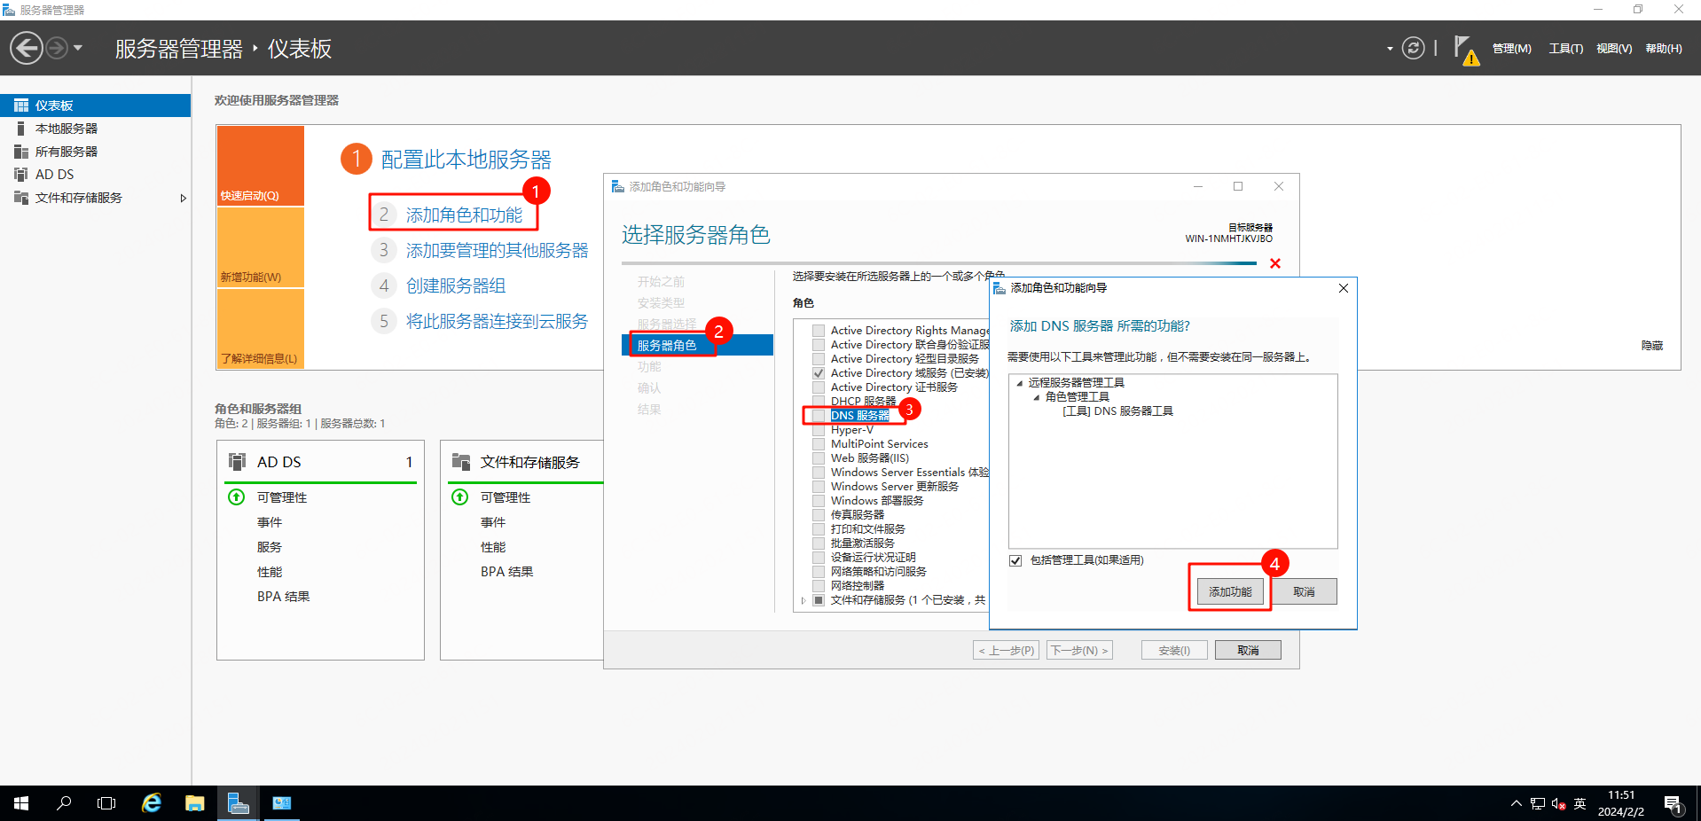The height and width of the screenshot is (821, 1701).
Task: Open the Tools menu
Action: [1565, 49]
